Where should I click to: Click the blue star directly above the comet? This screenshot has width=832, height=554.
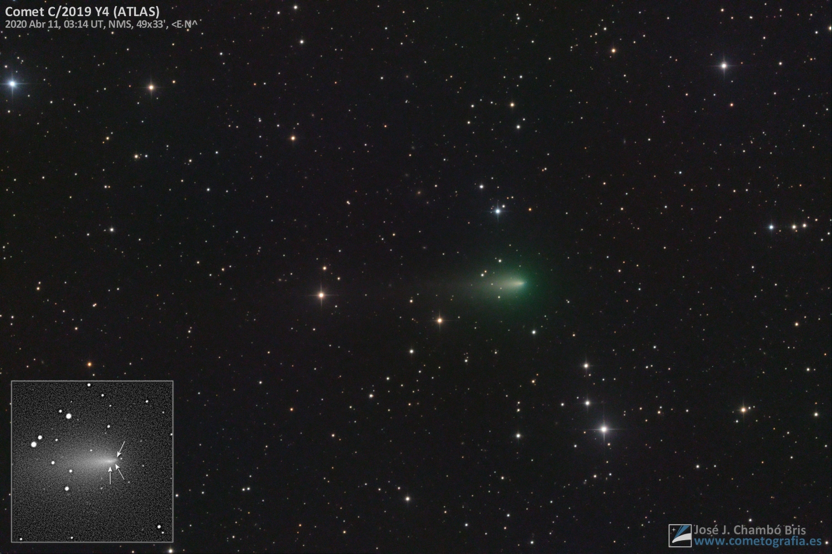(498, 211)
